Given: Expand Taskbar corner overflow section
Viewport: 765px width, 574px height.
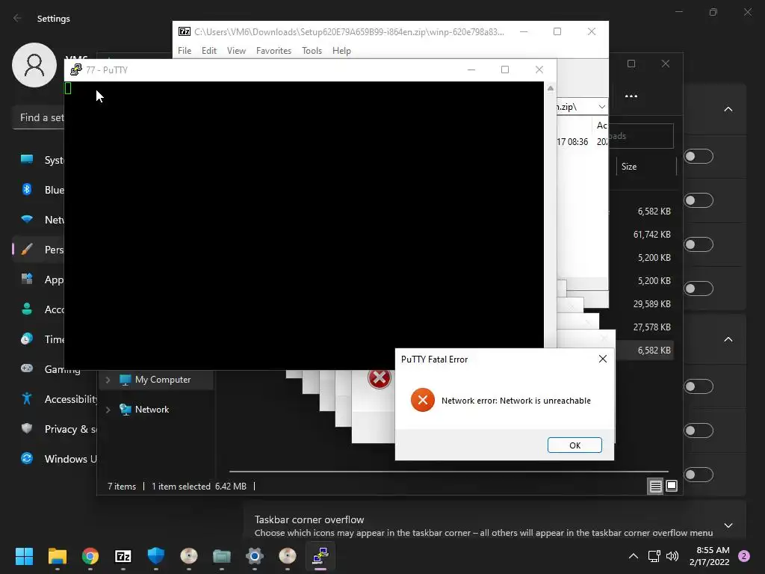Looking at the screenshot, I should point(728,525).
